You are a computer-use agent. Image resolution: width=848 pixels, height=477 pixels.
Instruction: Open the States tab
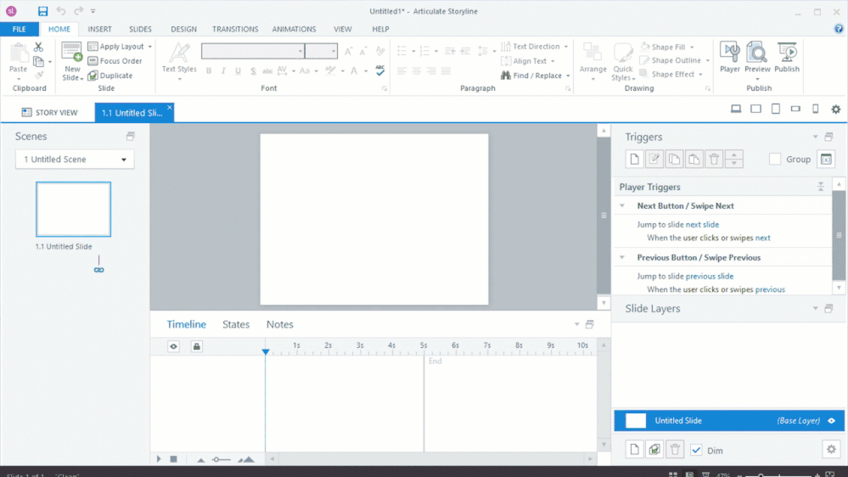point(236,324)
